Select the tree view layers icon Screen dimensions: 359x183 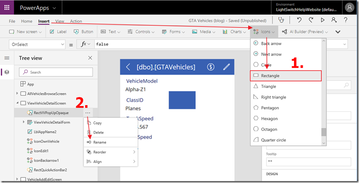coord(7,72)
